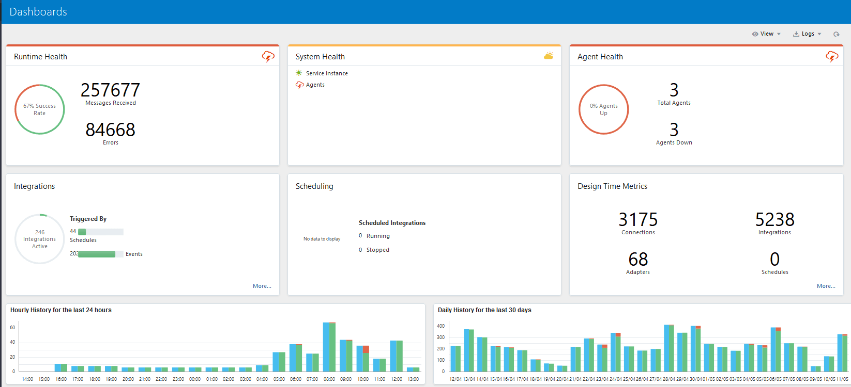The height and width of the screenshot is (387, 851).
Task: Click the Runtime Health storm status icon
Action: click(268, 56)
